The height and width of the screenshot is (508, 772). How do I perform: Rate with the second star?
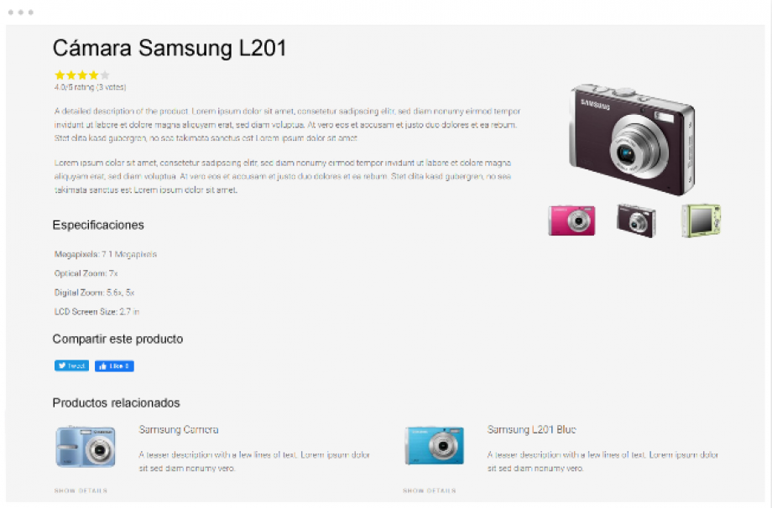[x=70, y=75]
